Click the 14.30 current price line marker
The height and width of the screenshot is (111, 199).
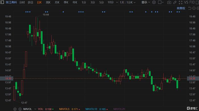click(x=7, y=79)
